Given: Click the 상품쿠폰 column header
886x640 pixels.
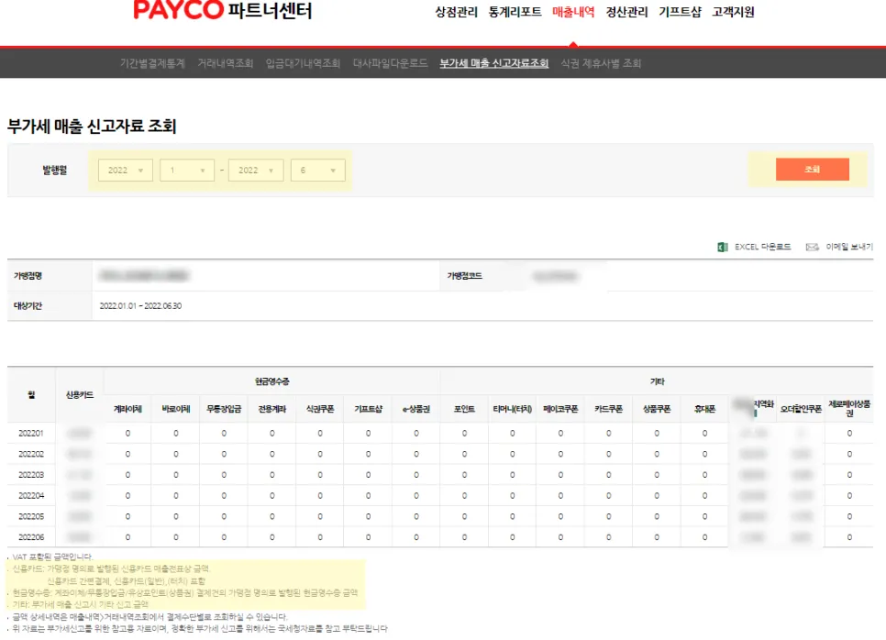Looking at the screenshot, I should pyautogui.click(x=657, y=409).
